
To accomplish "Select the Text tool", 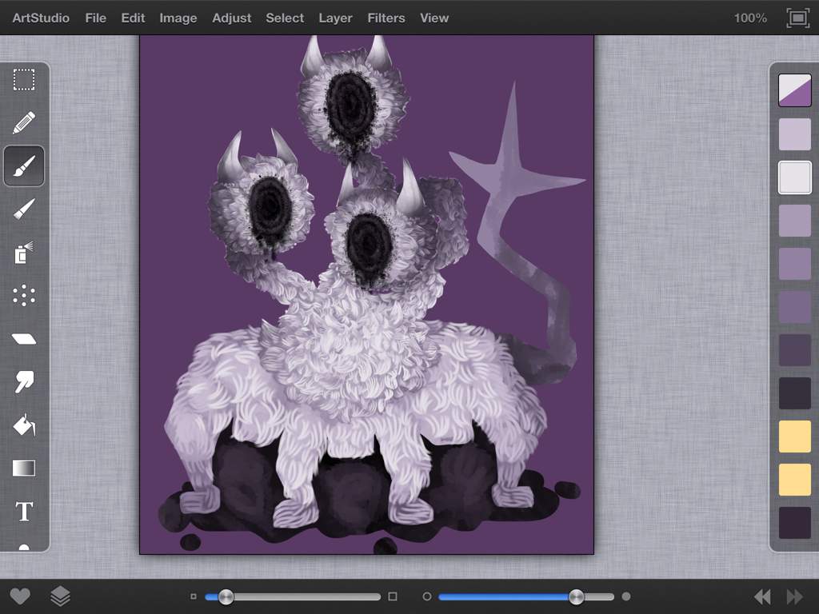I will (24, 511).
